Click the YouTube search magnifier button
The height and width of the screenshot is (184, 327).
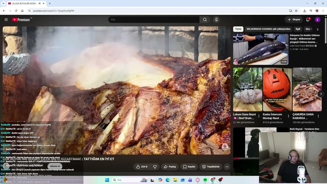click(x=205, y=20)
